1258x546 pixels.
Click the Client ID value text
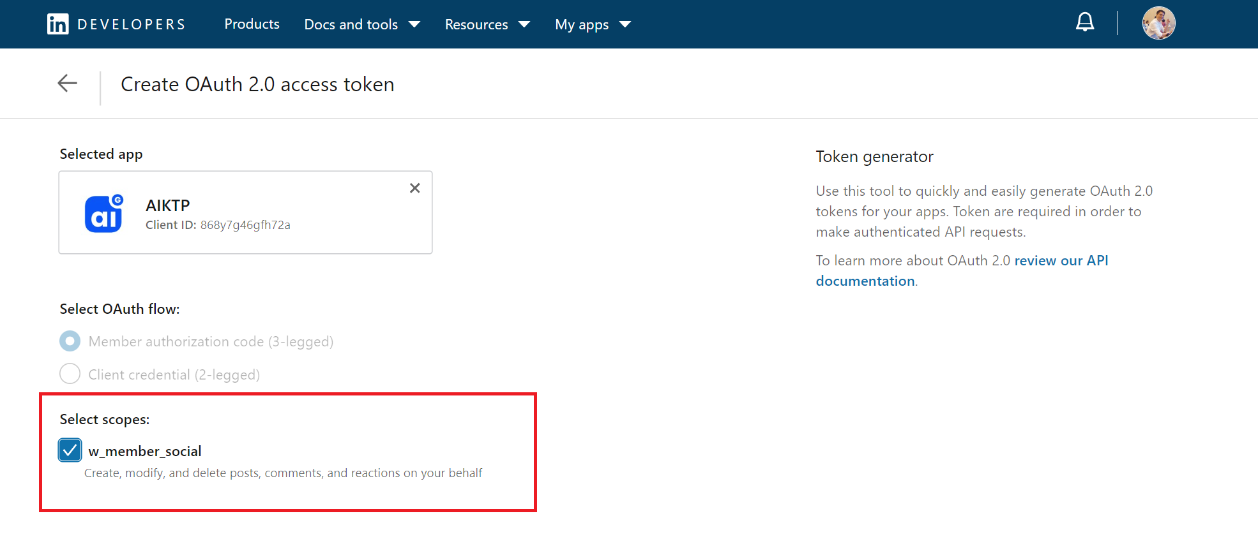click(245, 225)
